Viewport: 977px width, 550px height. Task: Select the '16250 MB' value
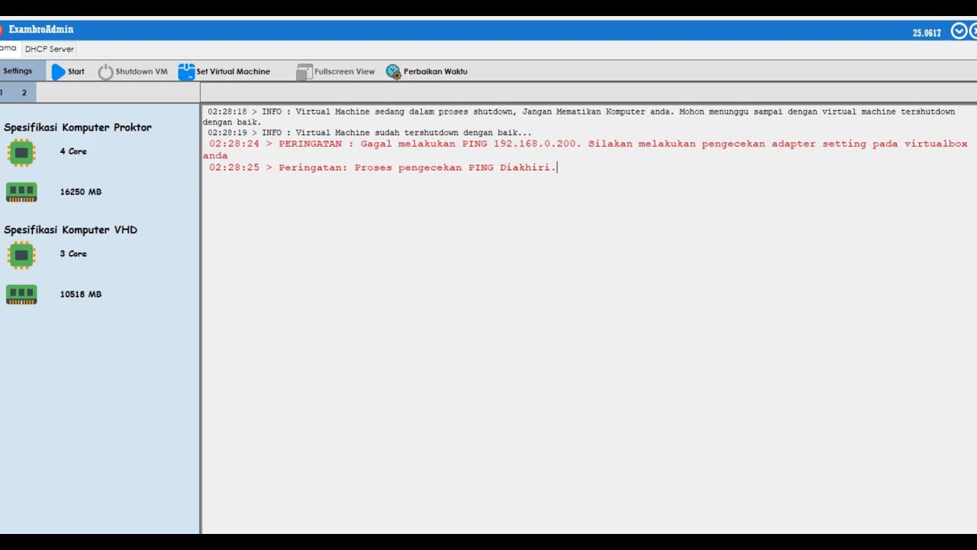click(x=81, y=192)
